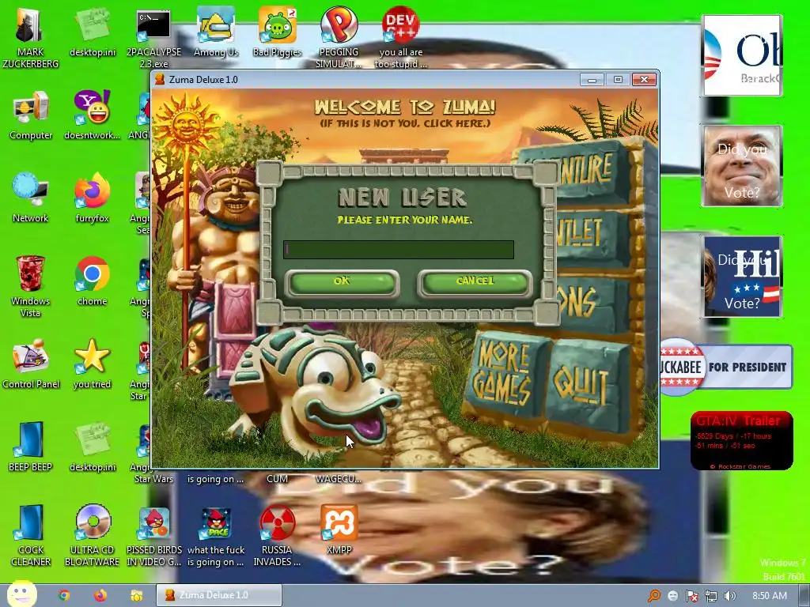Cancel the New User dialog
The width and height of the screenshot is (810, 607).
tap(475, 282)
